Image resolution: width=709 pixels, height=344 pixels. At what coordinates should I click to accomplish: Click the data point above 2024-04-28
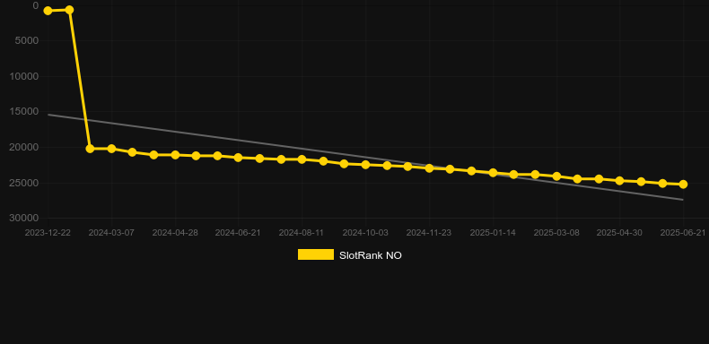point(175,155)
